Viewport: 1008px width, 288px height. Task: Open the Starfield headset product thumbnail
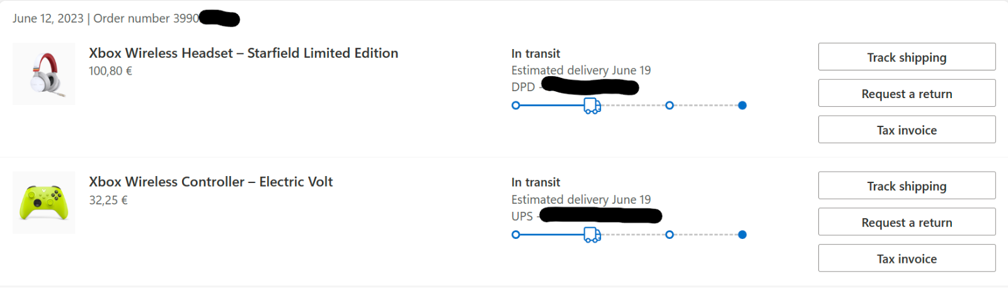pos(43,74)
